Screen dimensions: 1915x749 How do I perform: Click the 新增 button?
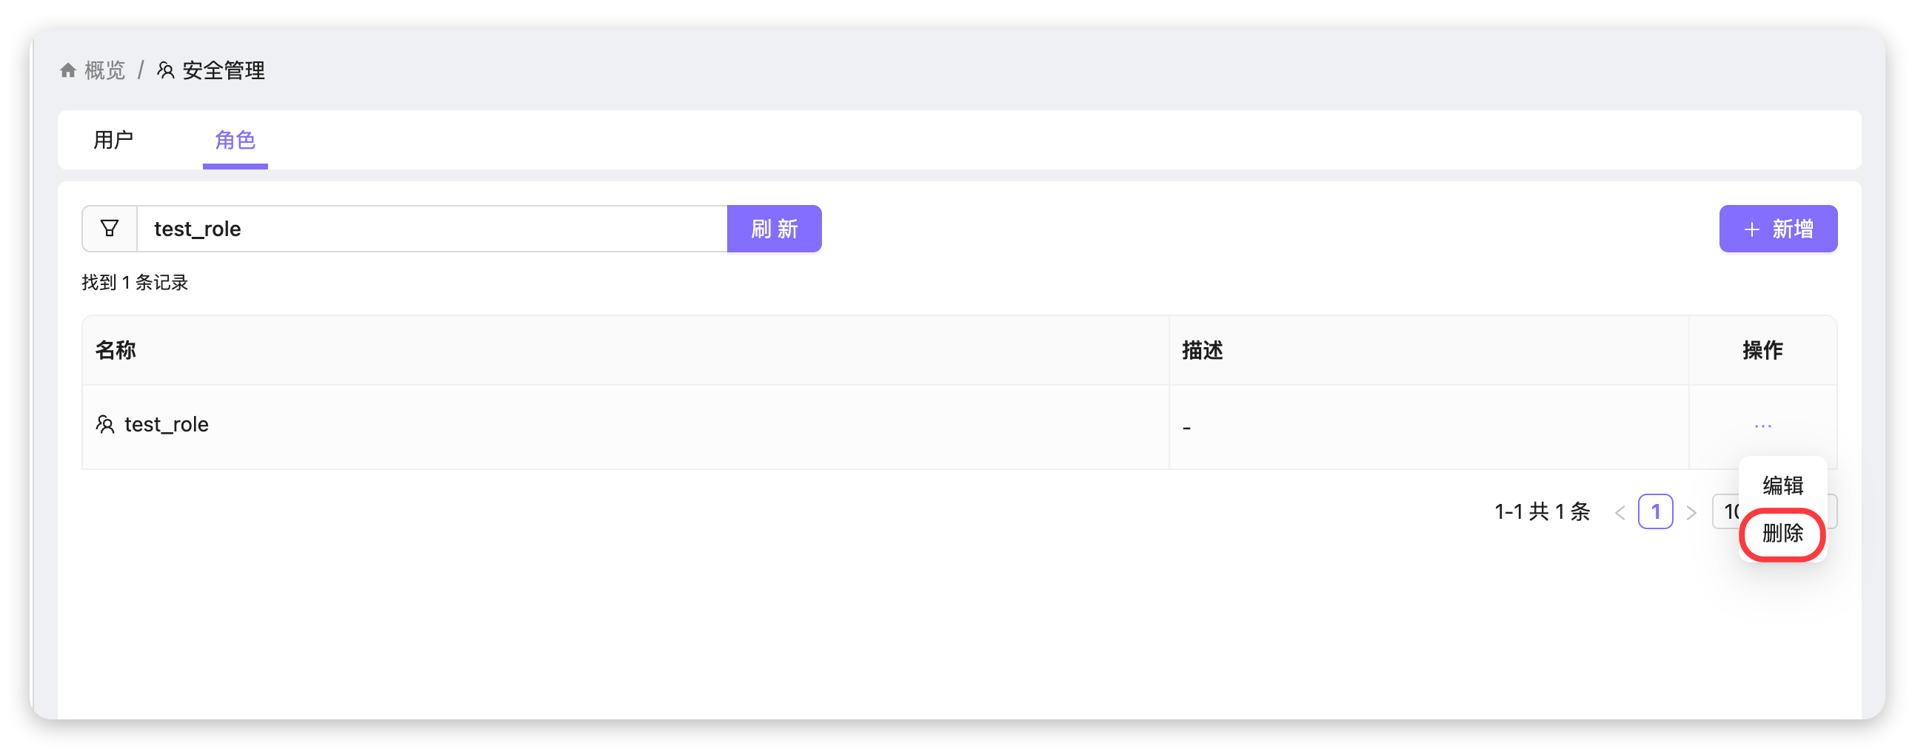1777,229
